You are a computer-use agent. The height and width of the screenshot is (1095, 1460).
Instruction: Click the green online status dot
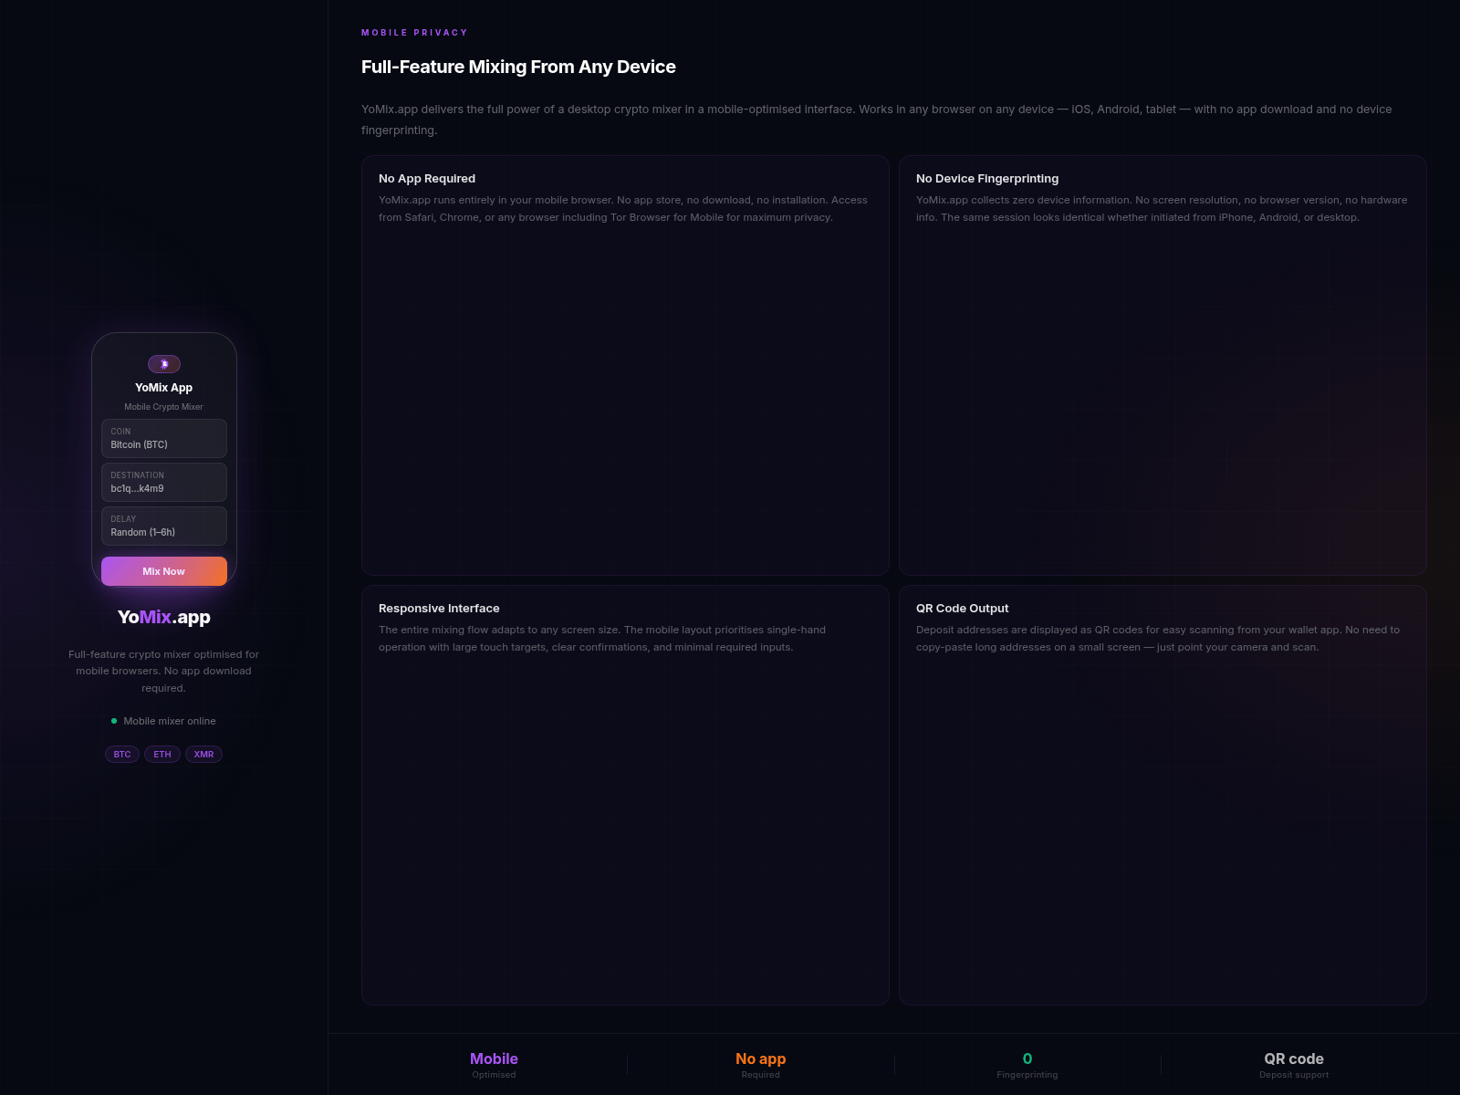[114, 721]
